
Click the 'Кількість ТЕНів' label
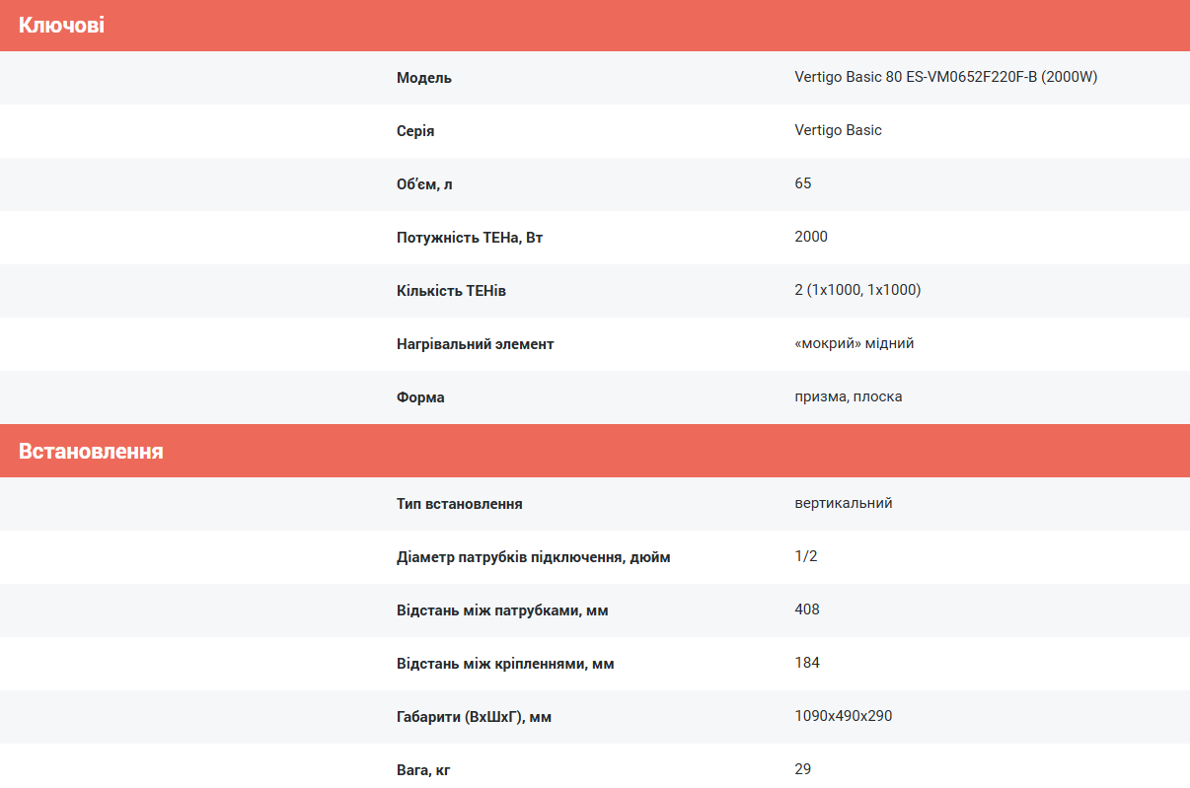coord(452,291)
